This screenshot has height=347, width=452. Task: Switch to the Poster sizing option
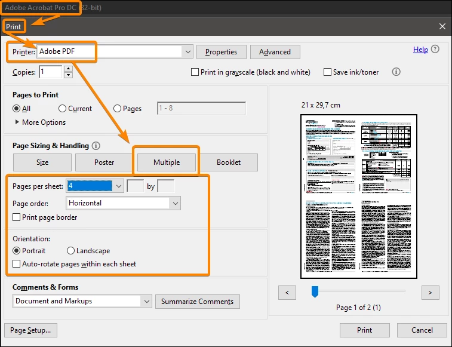pos(104,162)
